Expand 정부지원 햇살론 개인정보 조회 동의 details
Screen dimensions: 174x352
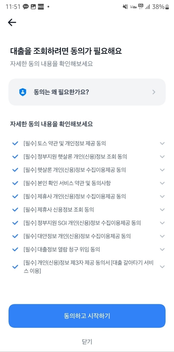tap(162, 157)
